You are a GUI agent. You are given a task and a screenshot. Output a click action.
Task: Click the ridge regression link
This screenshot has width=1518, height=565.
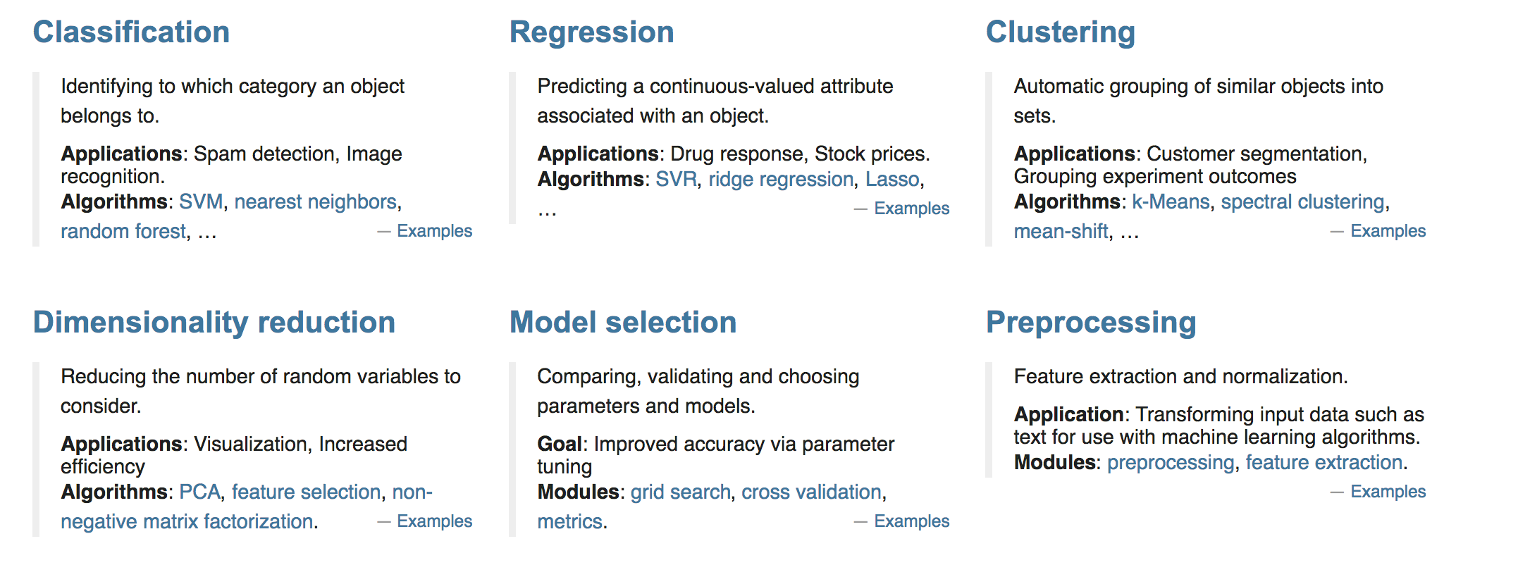pyautogui.click(x=781, y=180)
